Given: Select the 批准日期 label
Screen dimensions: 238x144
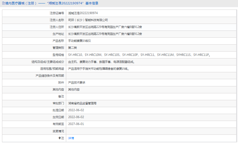Looking at the screenshot, I should [x=58, y=110].
